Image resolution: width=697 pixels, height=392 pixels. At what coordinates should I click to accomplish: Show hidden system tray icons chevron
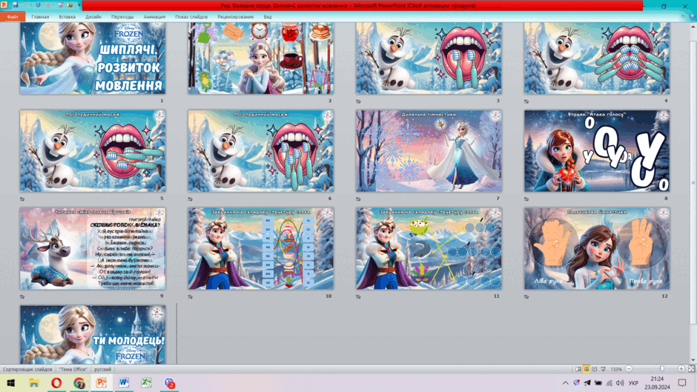point(565,382)
